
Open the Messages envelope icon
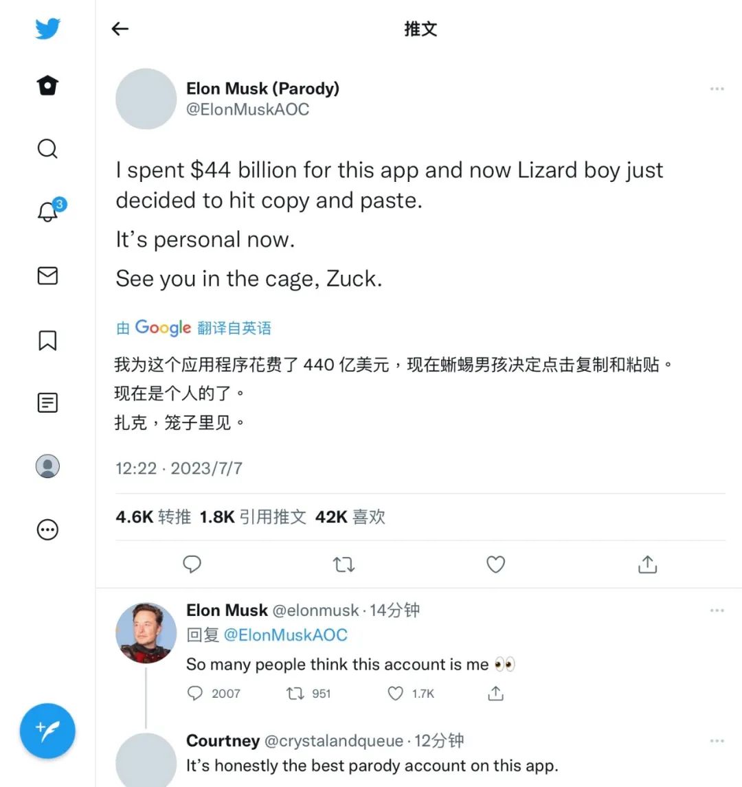[47, 277]
